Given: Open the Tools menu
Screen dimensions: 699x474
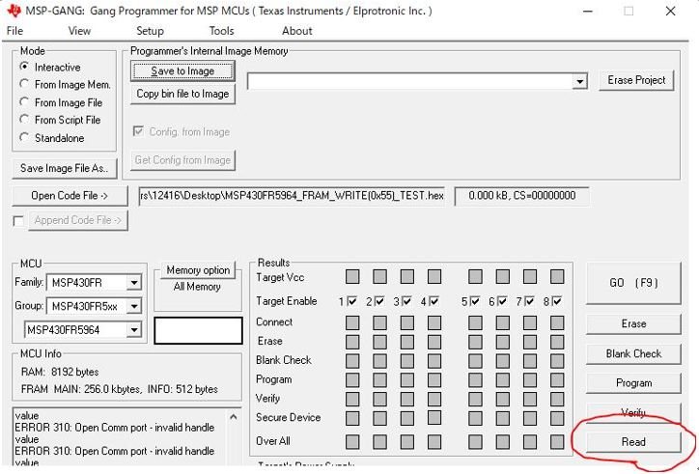Looking at the screenshot, I should tap(221, 31).
